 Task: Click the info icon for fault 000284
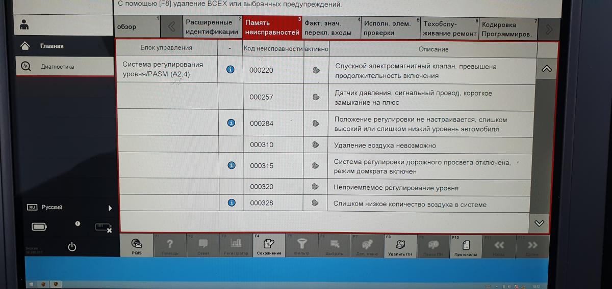pyautogui.click(x=231, y=123)
